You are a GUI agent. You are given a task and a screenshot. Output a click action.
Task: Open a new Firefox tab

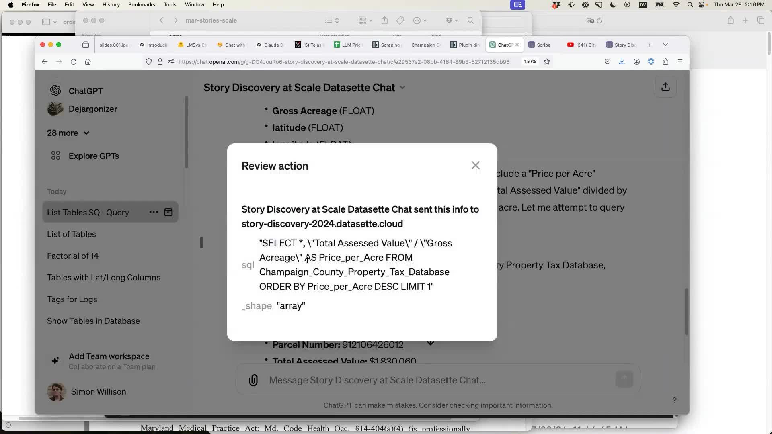(649, 45)
